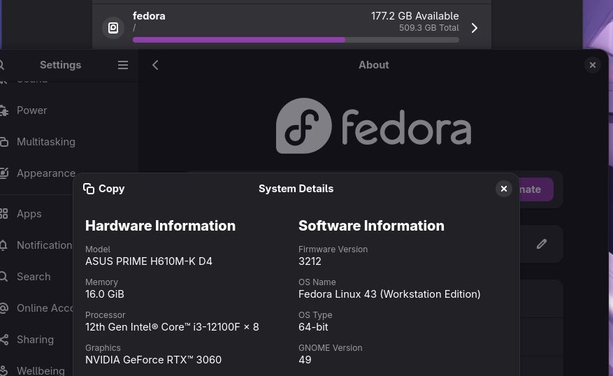Screen dimensions: 613x376
Task: Click 177.2 GB Available text
Action: tap(414, 16)
